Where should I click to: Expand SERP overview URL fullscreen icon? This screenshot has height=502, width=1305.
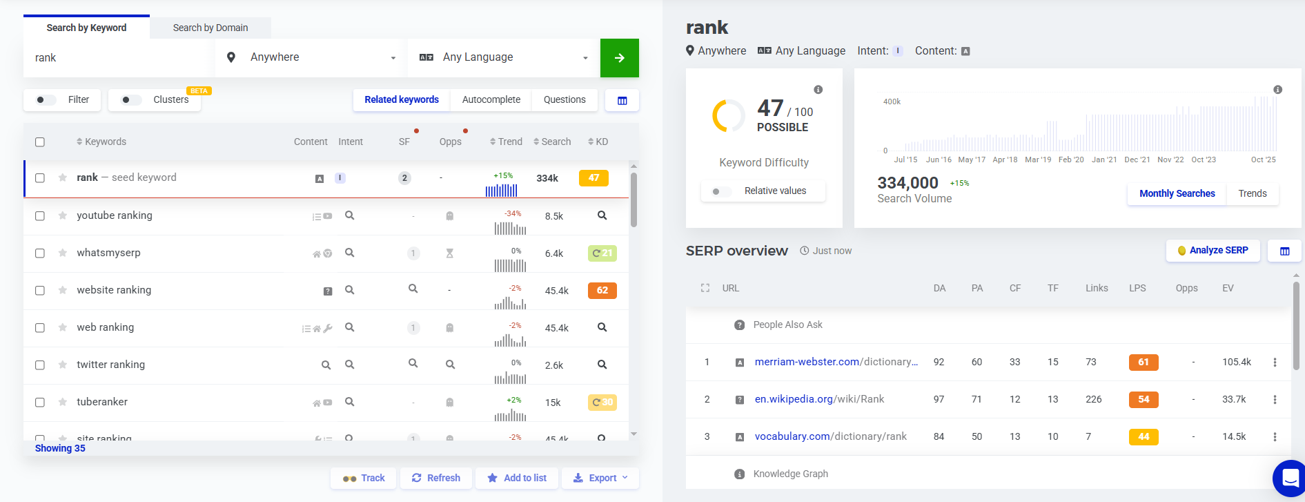point(705,288)
